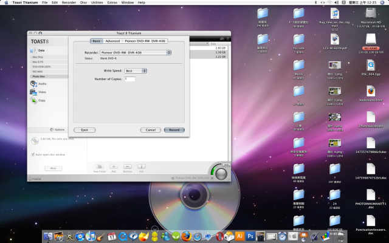Open the Disc menu
Viewport: 389px width, 243px height.
[84, 2]
